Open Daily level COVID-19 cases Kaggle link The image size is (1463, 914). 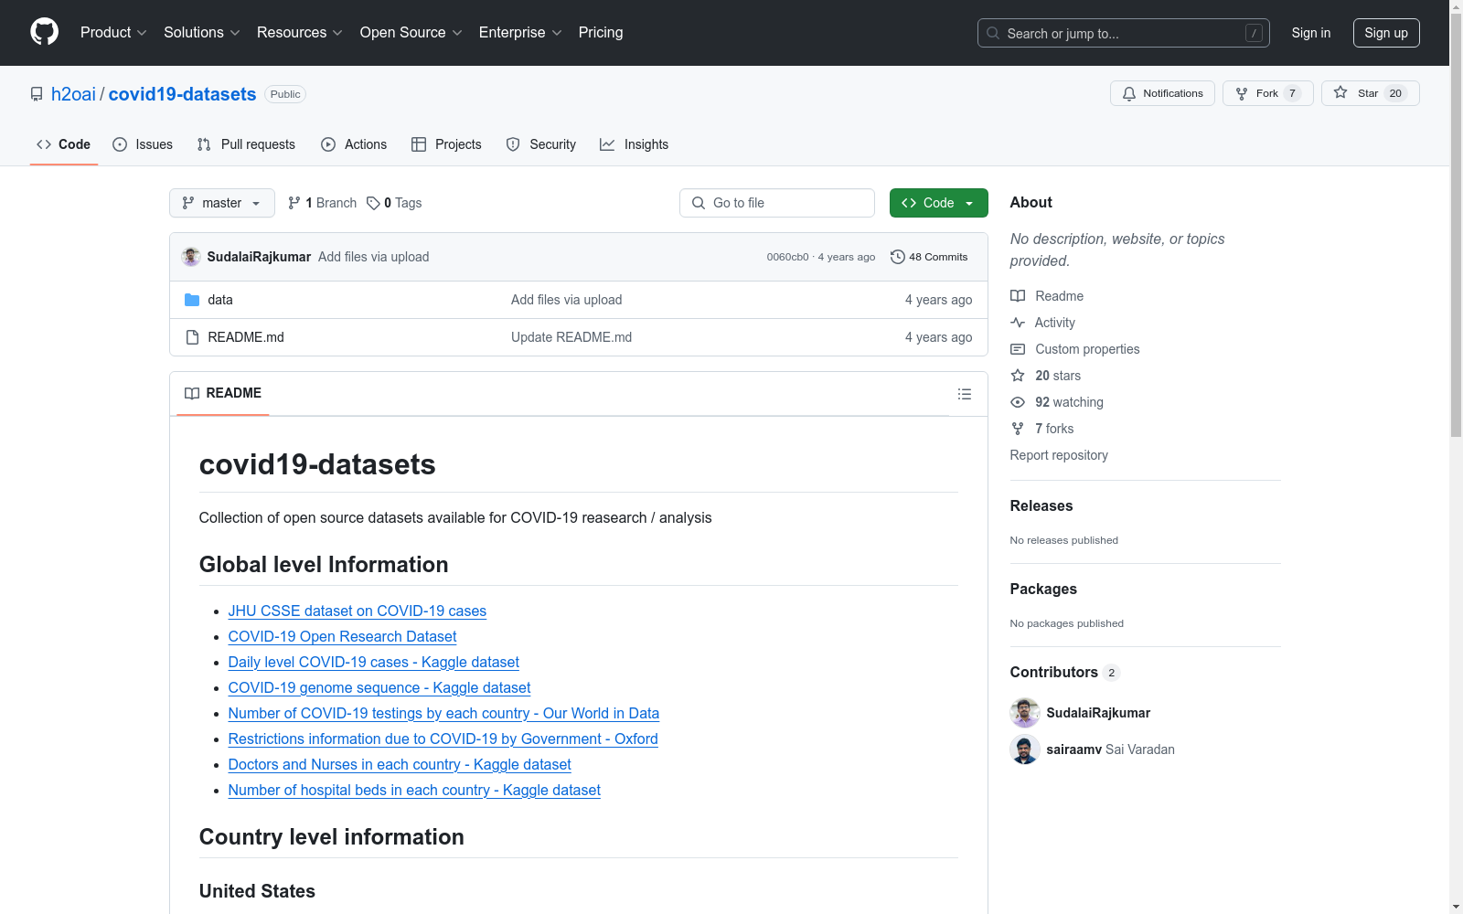pyautogui.click(x=374, y=662)
